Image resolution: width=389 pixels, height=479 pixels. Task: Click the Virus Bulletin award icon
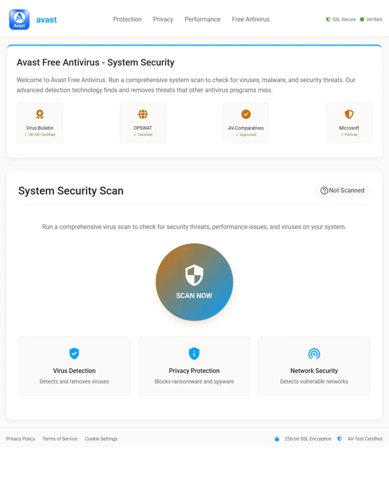40,114
